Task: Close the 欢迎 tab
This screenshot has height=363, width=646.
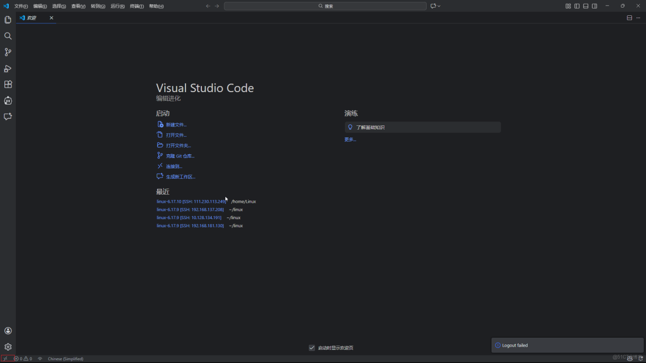Action: [x=52, y=18]
